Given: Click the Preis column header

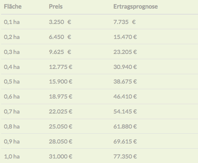Looking at the screenshot, I should [56, 6].
